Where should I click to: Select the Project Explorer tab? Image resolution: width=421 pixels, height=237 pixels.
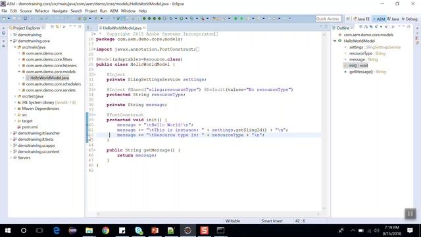coord(26,28)
